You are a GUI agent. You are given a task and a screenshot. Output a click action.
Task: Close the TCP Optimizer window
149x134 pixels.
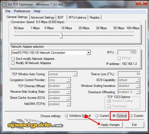tap(142, 3)
